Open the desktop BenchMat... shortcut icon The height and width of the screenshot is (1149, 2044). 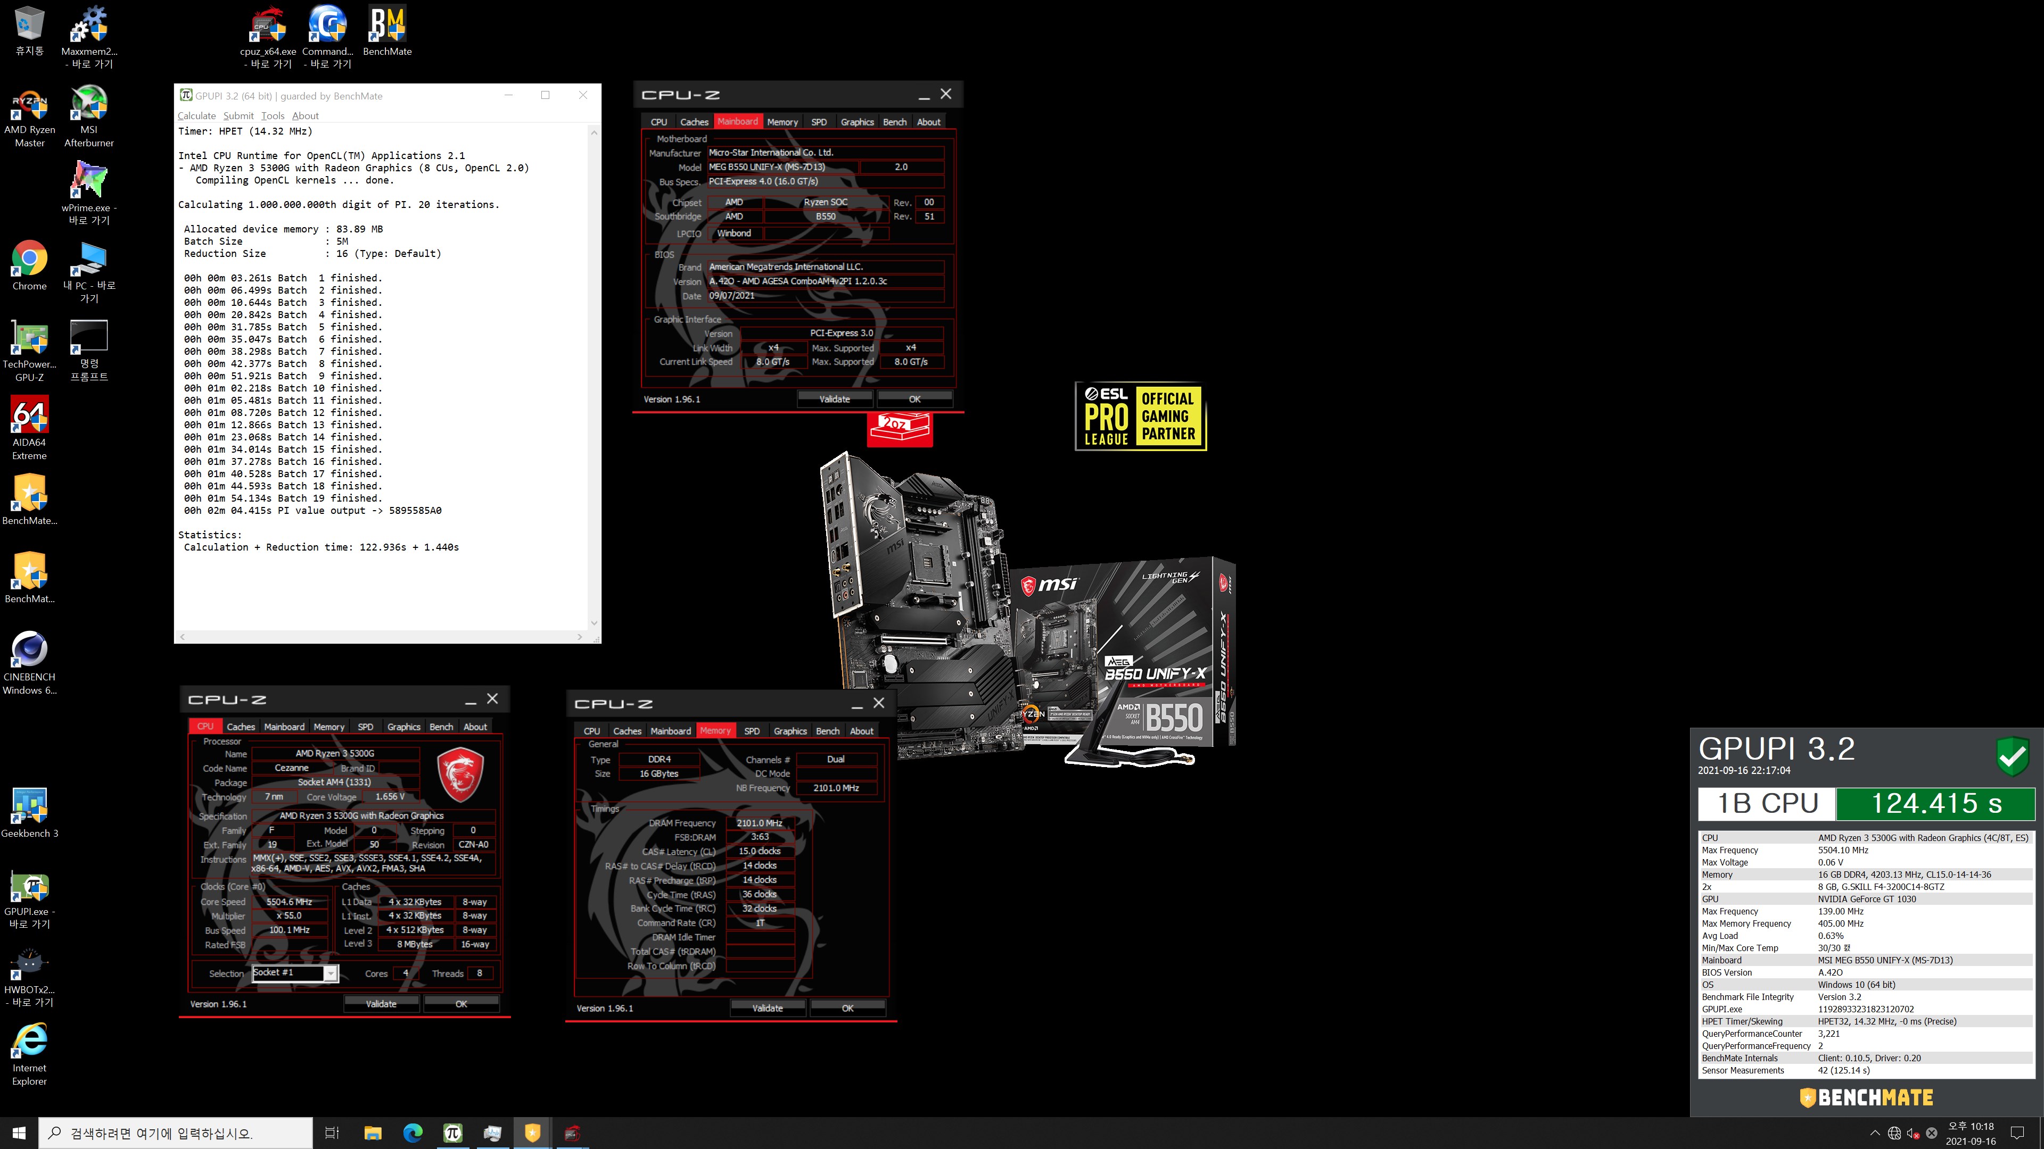coord(29,578)
